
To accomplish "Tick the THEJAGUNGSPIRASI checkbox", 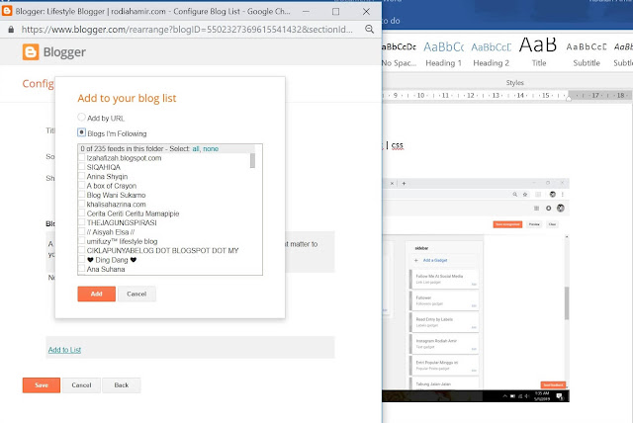I will (81, 222).
